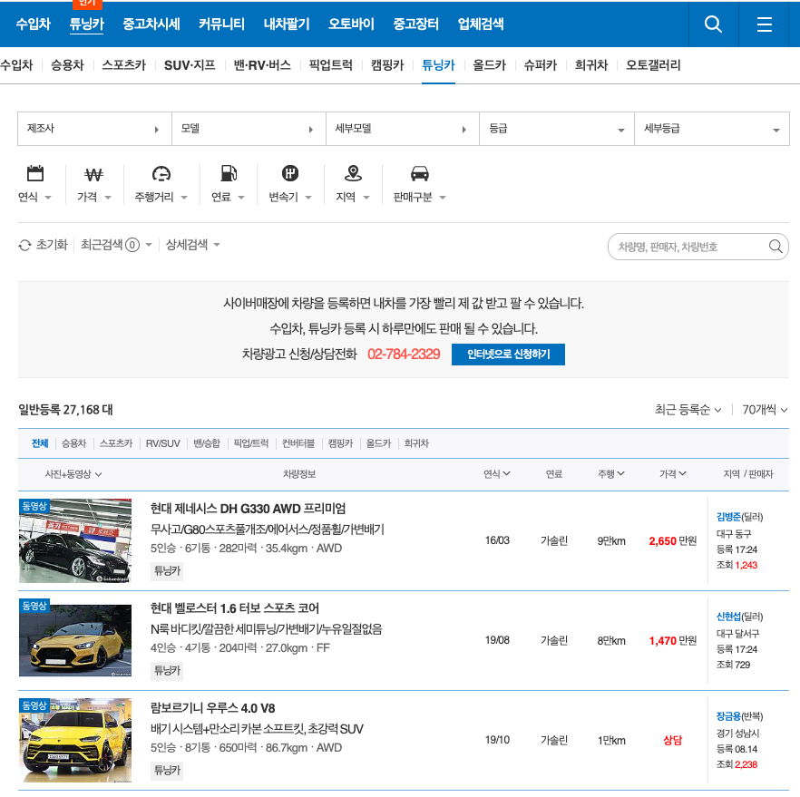
Task: Select the 승용차 sub-navigation tab
Action: (x=67, y=65)
